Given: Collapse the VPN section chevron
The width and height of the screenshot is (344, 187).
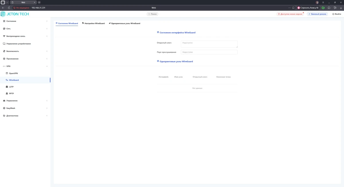Looking at the screenshot, I should coord(47,66).
